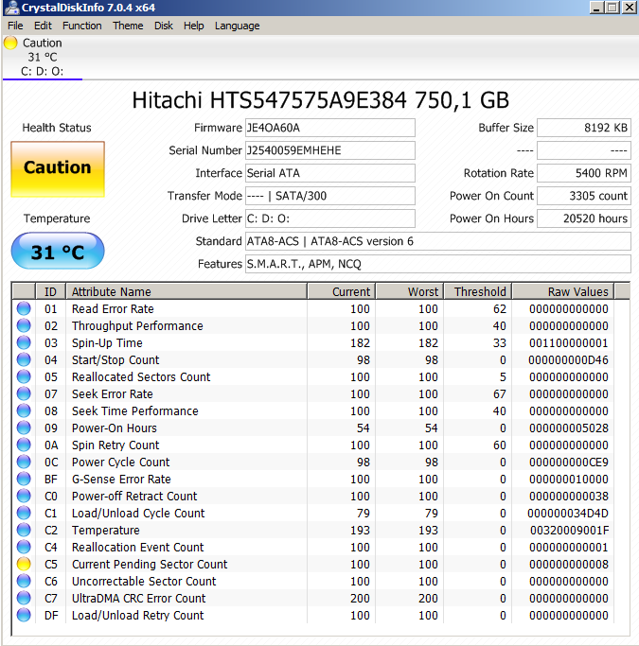Click blue status icon for Temperature attribute
The width and height of the screenshot is (639, 646).
[x=24, y=530]
